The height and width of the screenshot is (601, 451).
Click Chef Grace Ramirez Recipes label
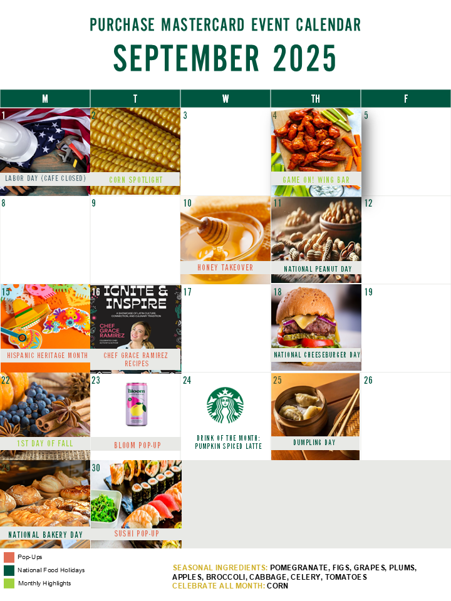tap(135, 359)
